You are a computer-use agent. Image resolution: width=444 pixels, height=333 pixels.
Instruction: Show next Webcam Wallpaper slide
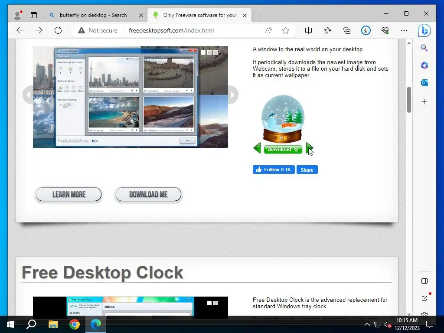233,95
